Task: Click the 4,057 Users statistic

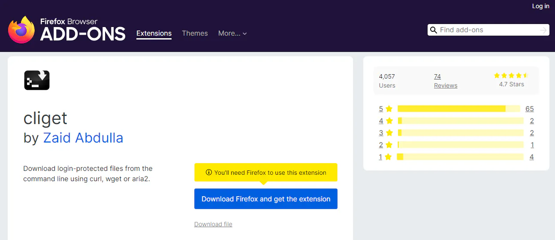Action: [387, 81]
